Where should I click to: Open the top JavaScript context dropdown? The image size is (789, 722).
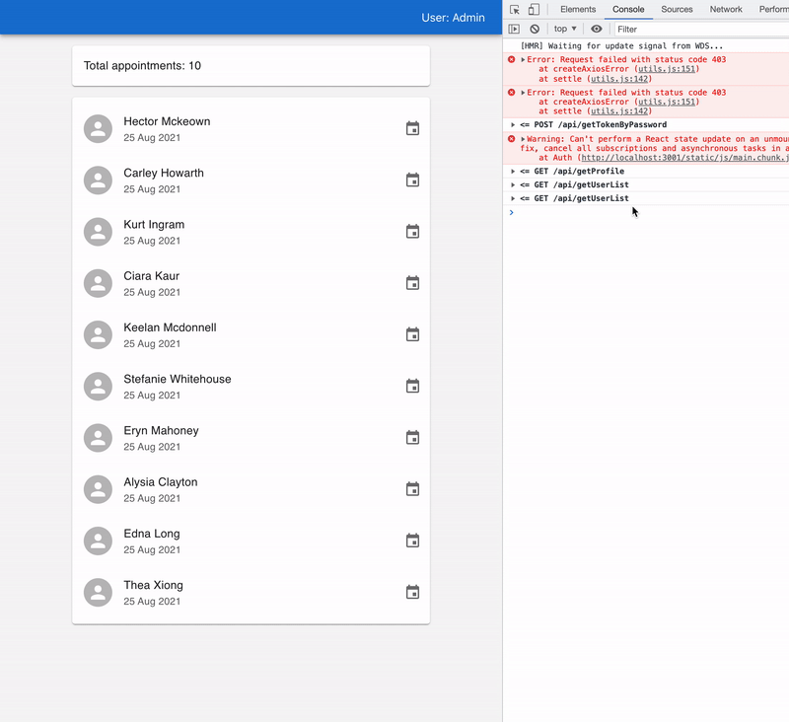(x=565, y=29)
